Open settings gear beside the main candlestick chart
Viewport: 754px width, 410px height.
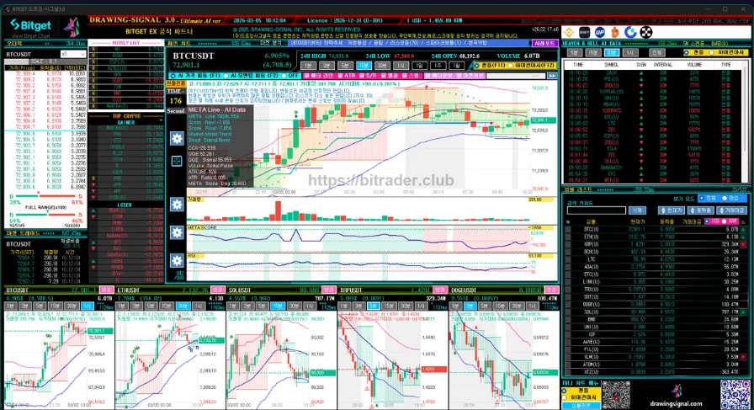177,139
